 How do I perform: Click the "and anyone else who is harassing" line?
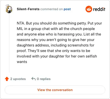tap(59, 34)
